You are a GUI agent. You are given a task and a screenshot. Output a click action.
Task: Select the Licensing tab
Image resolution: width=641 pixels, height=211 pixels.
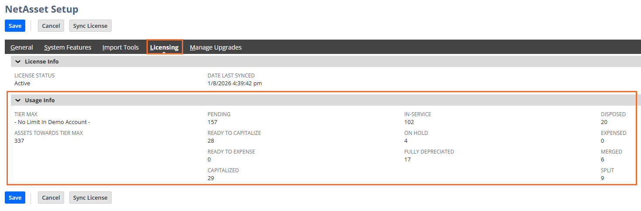[164, 47]
